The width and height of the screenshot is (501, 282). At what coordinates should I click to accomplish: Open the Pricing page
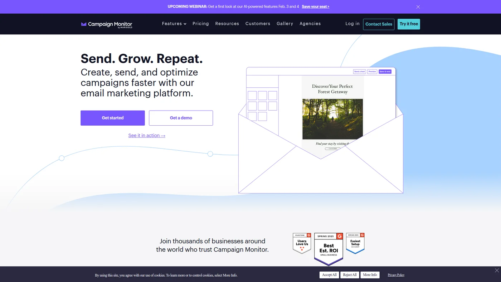click(201, 24)
